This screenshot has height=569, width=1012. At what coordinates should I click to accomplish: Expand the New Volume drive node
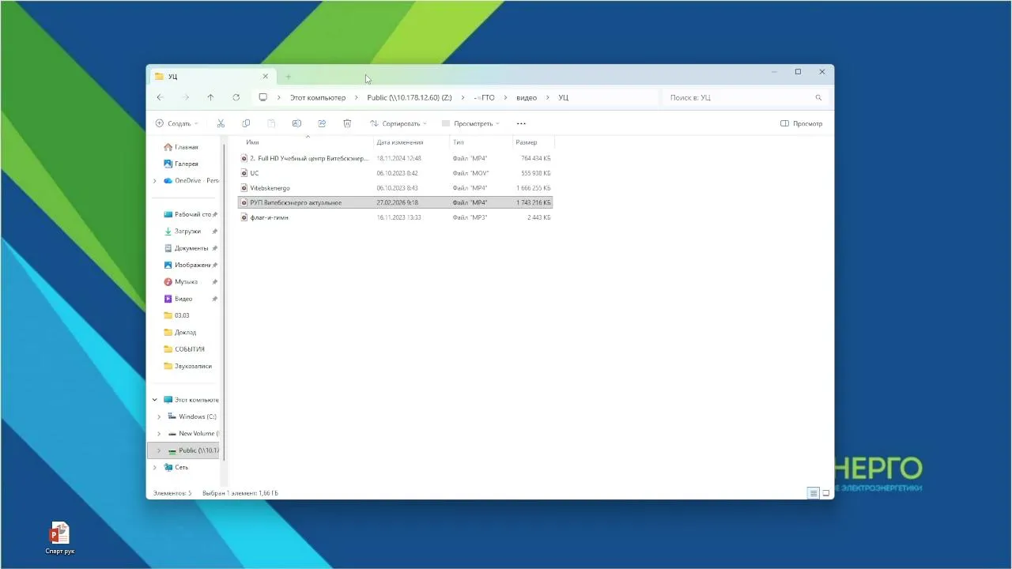pyautogui.click(x=159, y=433)
